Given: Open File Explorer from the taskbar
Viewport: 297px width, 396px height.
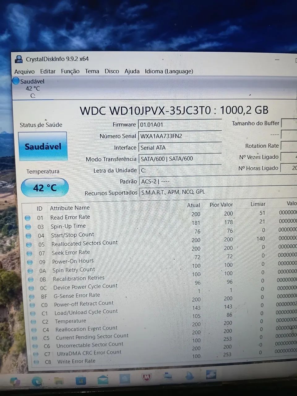Looking at the screenshot, I should click(x=59, y=381).
